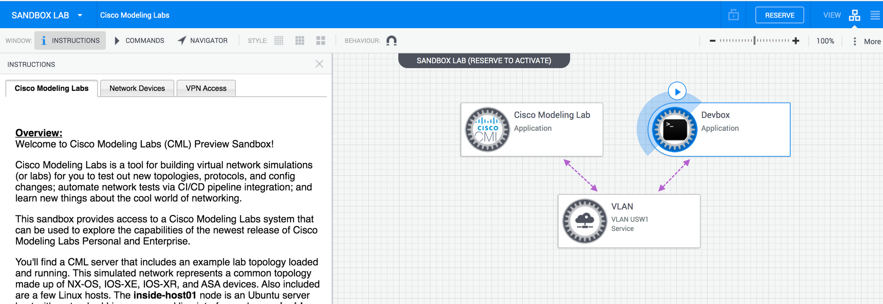Switch to the list view icon
883x304 pixels.
pos(875,15)
